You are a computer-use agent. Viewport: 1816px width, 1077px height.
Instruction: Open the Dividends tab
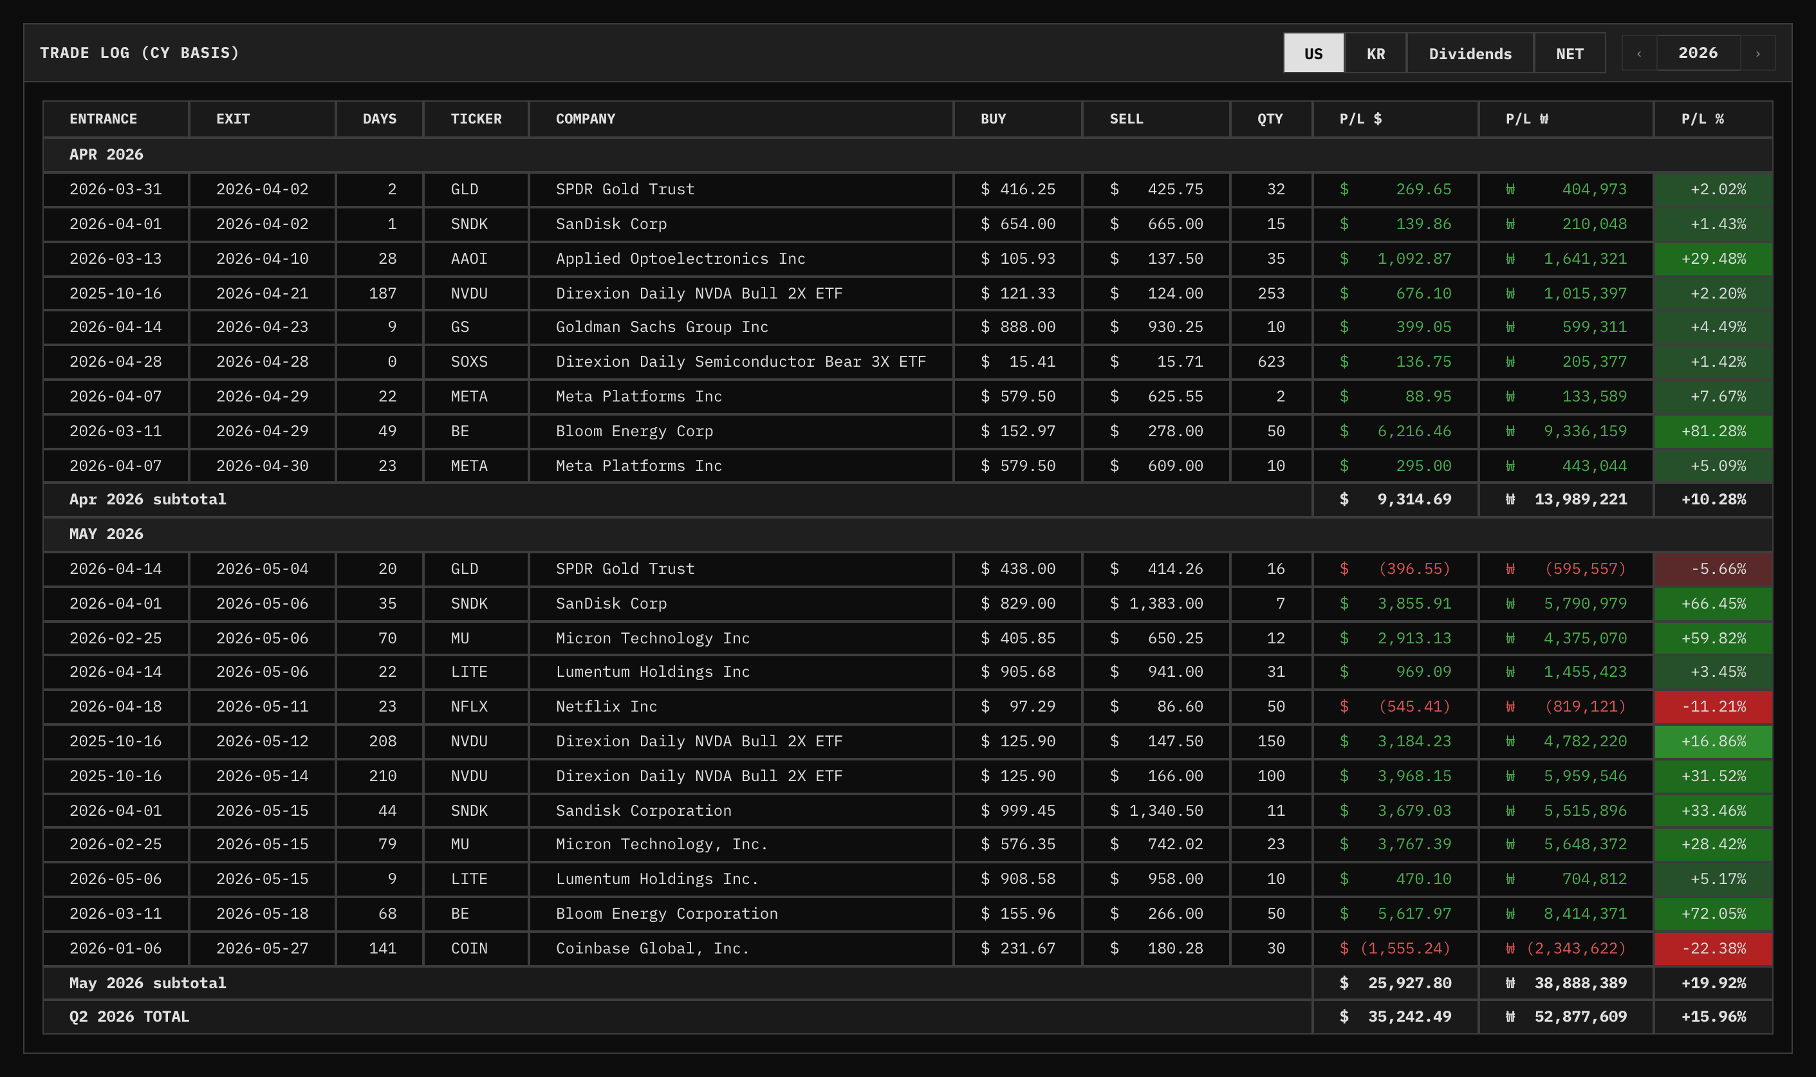click(1470, 53)
